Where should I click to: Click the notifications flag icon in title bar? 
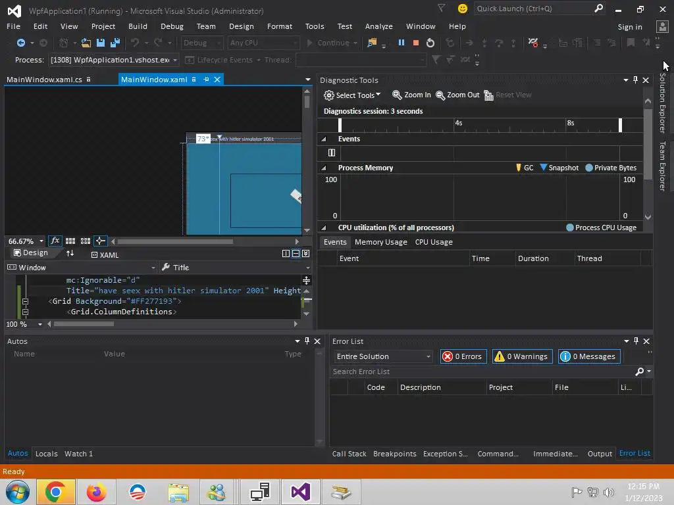point(441,8)
